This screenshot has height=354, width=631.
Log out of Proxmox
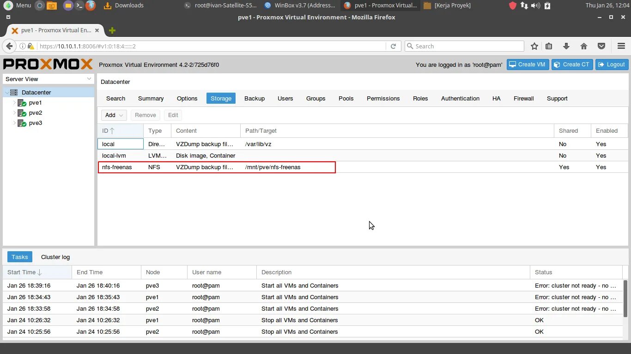point(612,65)
